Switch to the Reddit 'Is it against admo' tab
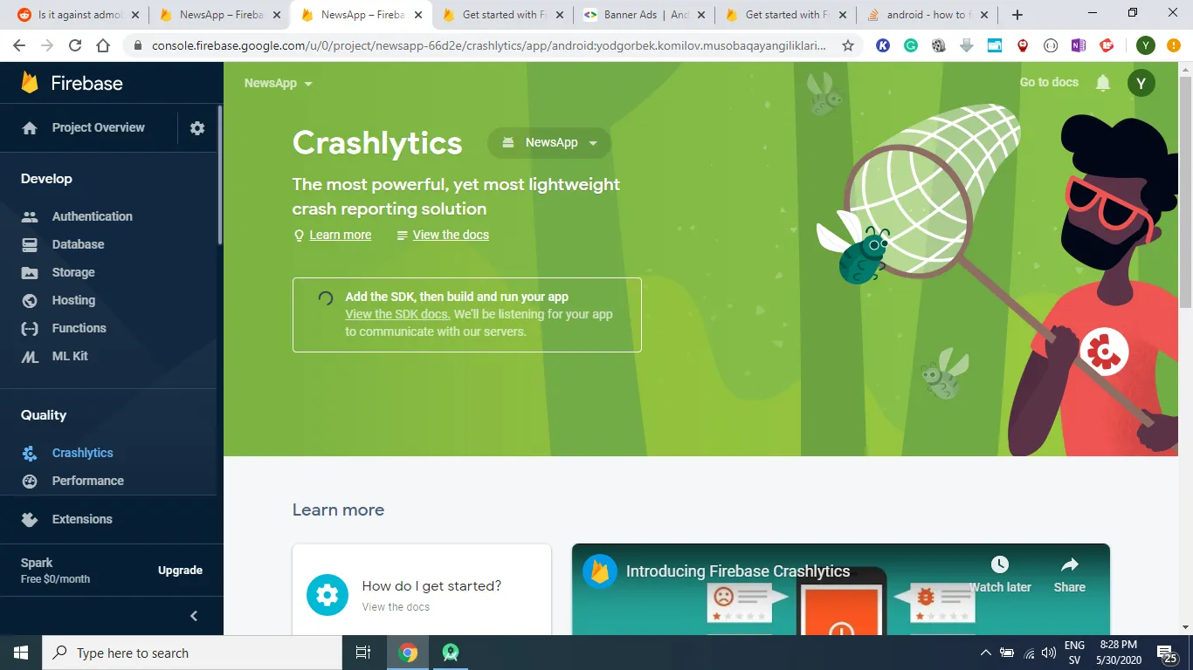 [78, 15]
